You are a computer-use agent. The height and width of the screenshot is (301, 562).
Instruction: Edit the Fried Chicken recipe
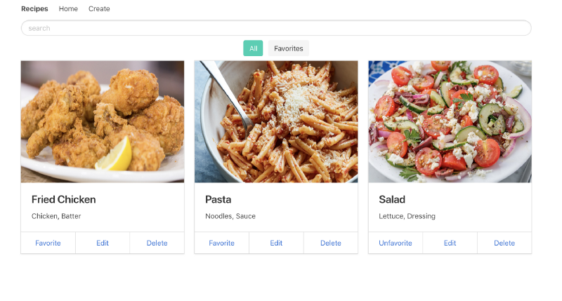point(103,243)
